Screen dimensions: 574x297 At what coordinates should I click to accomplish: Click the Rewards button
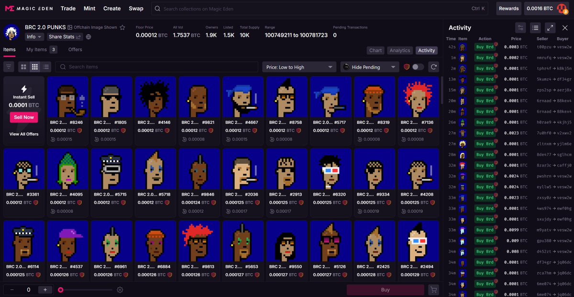point(508,8)
